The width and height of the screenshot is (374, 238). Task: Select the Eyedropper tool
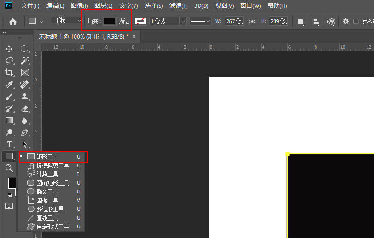9,85
